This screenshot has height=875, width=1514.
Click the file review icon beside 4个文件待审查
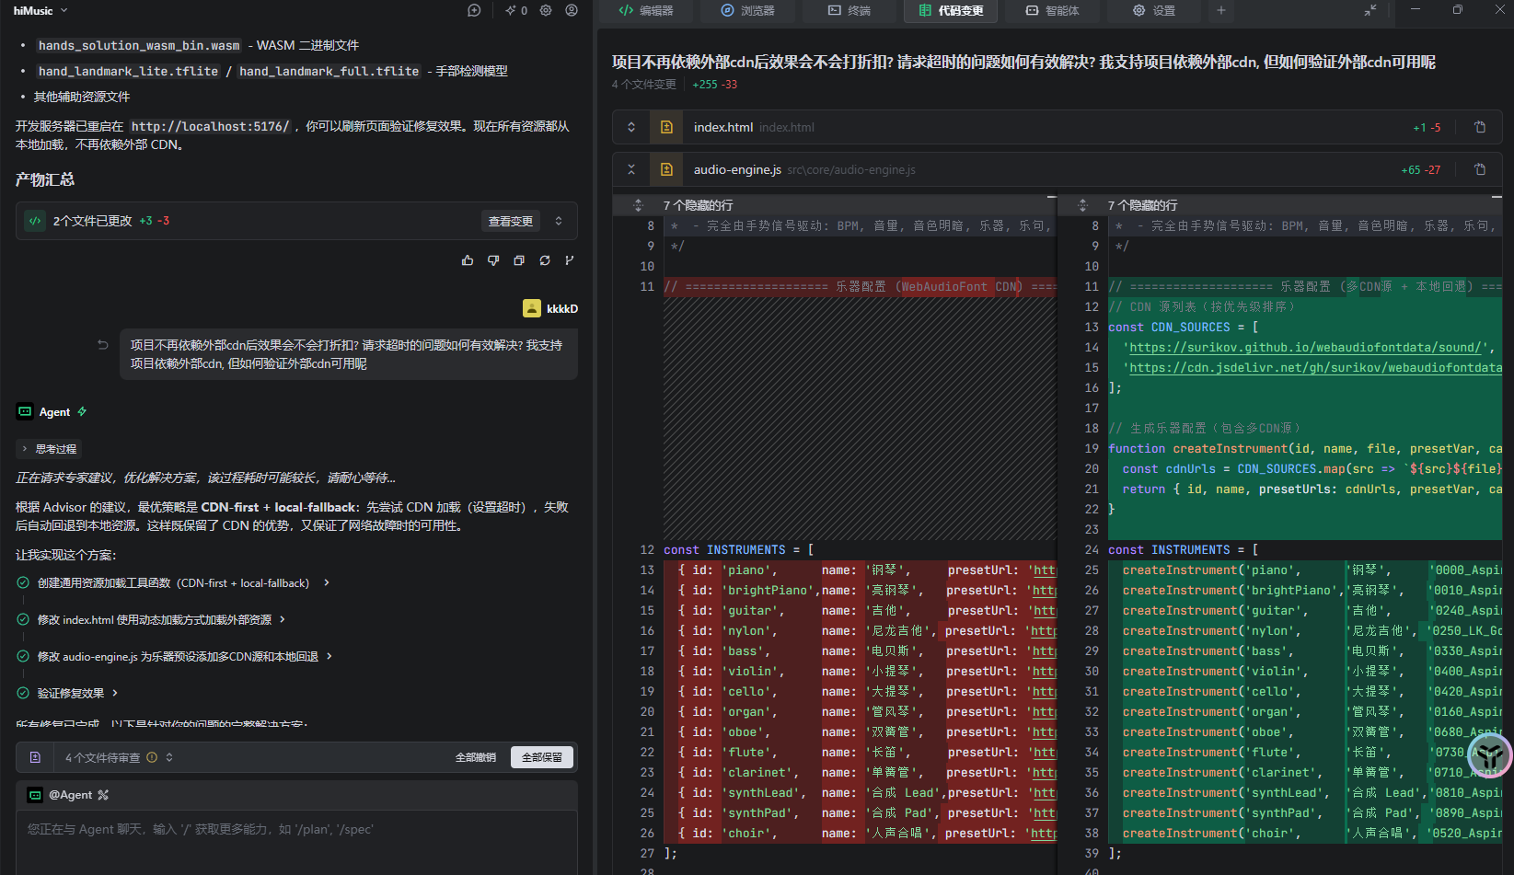coord(35,757)
